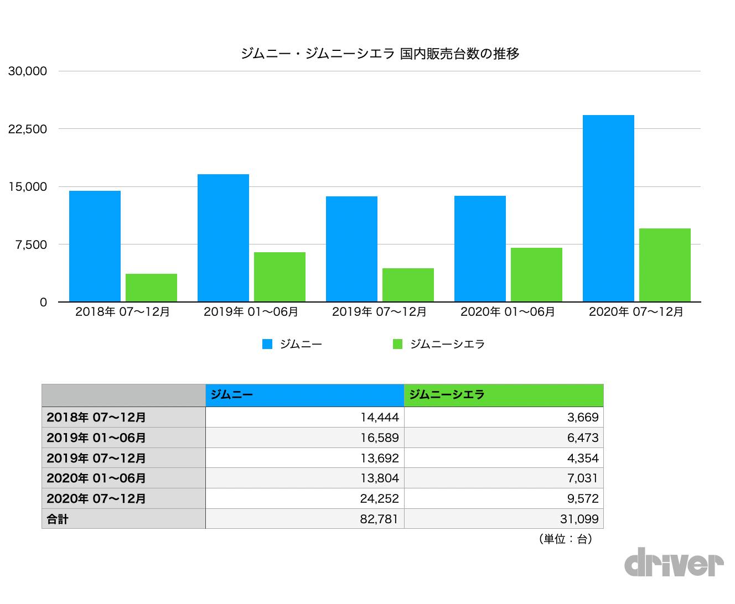Click the 22,500 y-axis label
The image size is (735, 604).
coord(28,129)
